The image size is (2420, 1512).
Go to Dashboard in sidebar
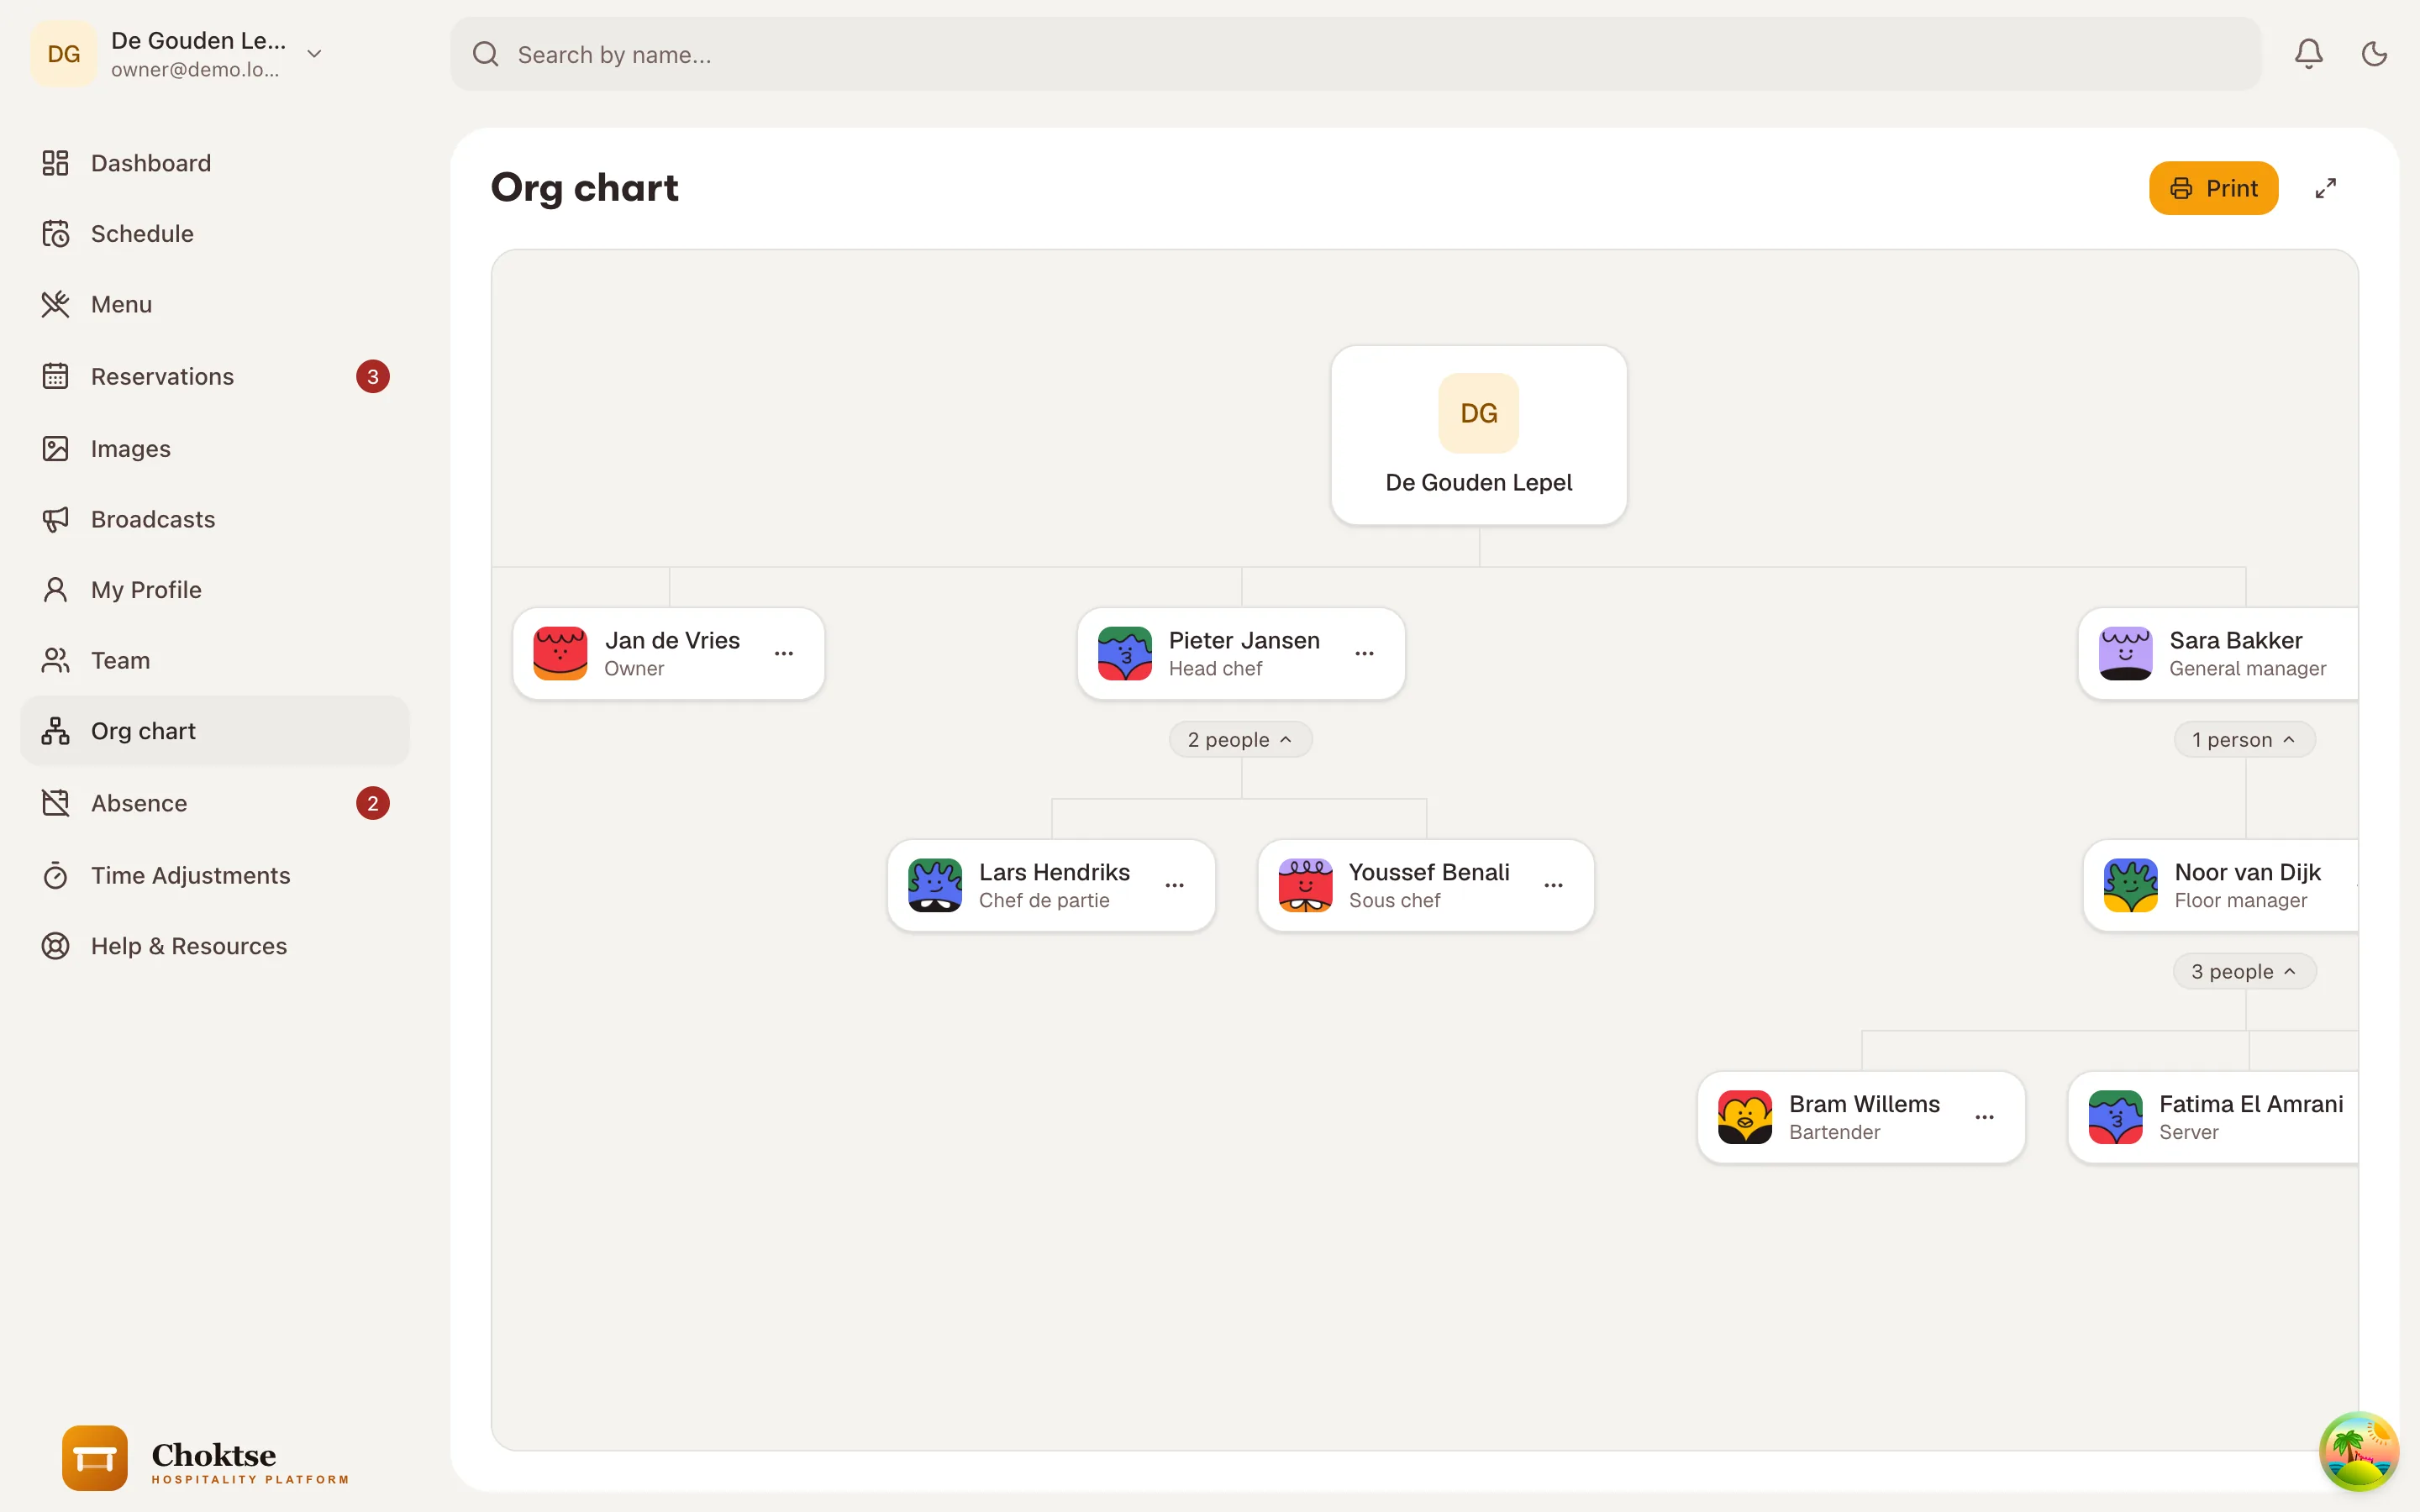click(x=214, y=163)
